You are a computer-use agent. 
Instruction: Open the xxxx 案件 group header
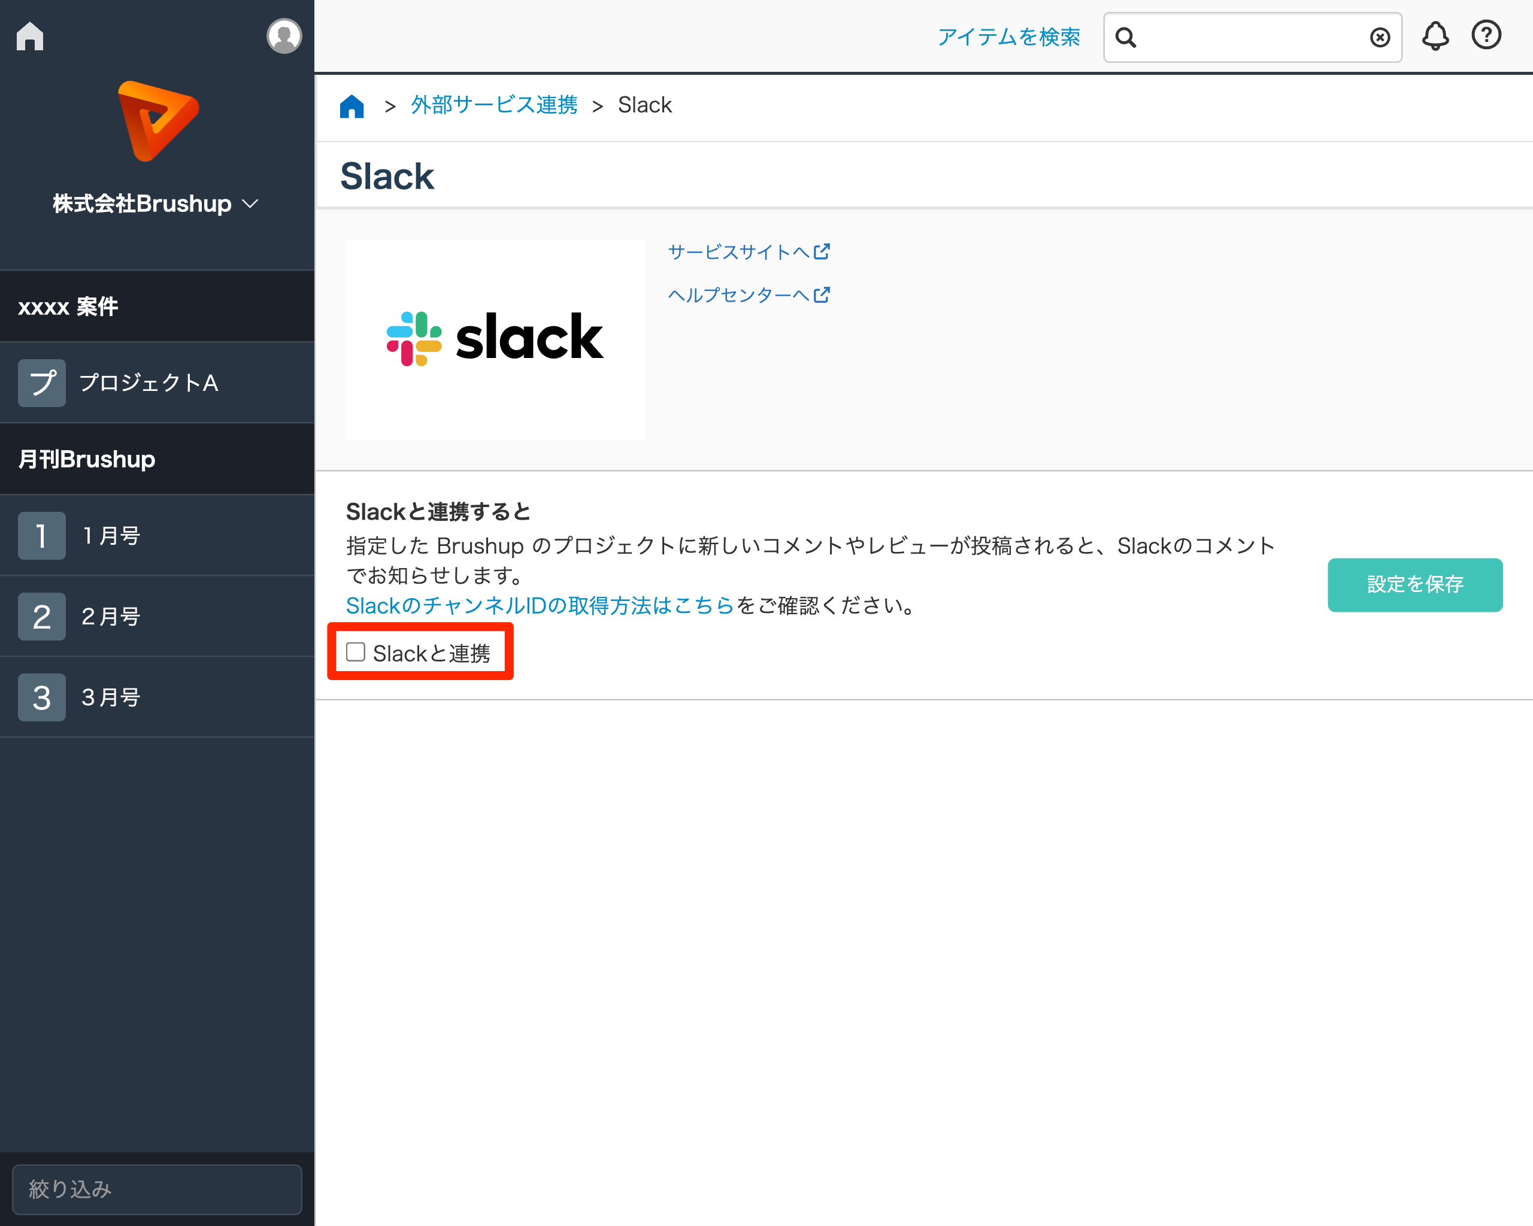click(x=157, y=306)
